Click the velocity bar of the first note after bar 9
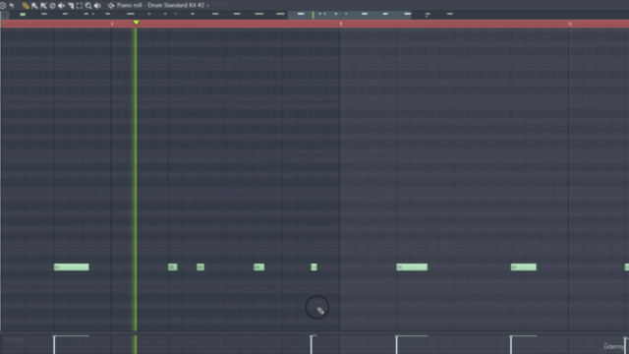 point(397,344)
